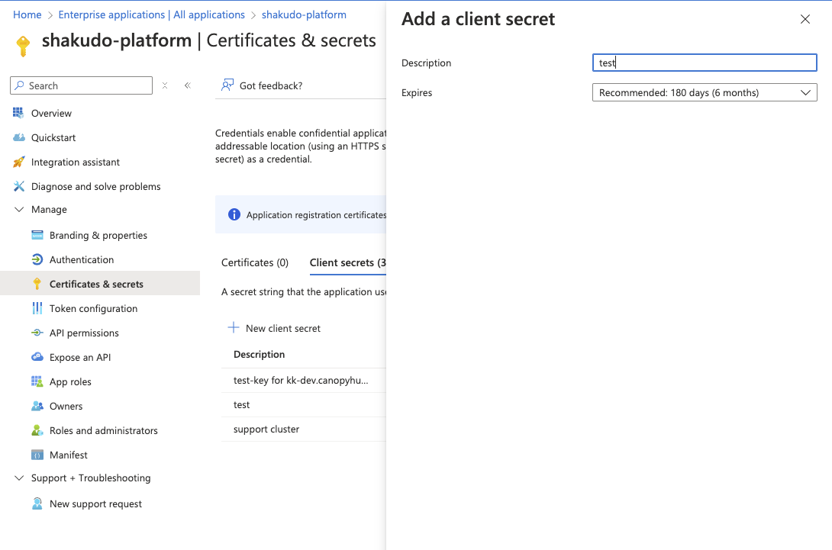Click the Branding & properties icon
The width and height of the screenshot is (832, 550).
[x=37, y=235]
